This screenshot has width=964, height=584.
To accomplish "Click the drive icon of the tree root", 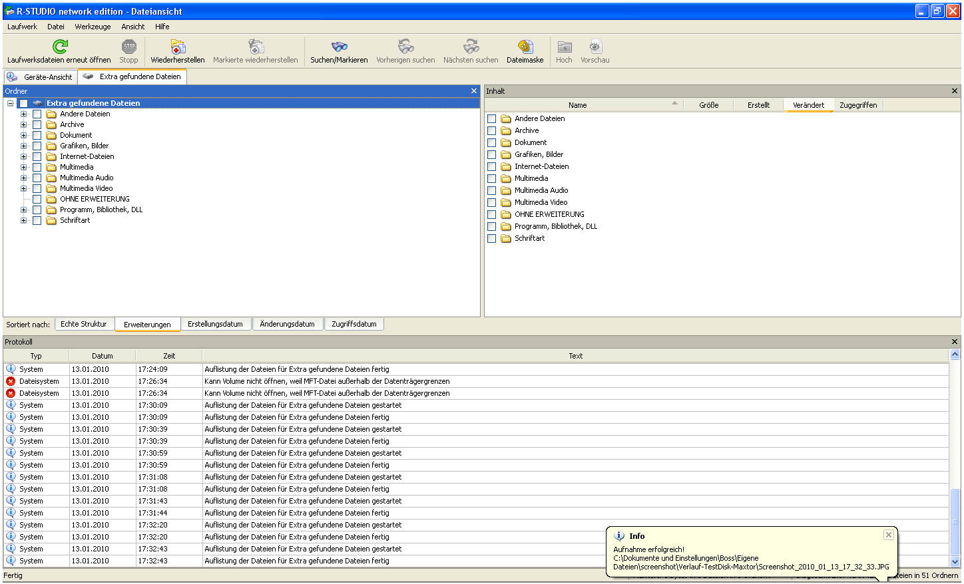I will pos(37,103).
